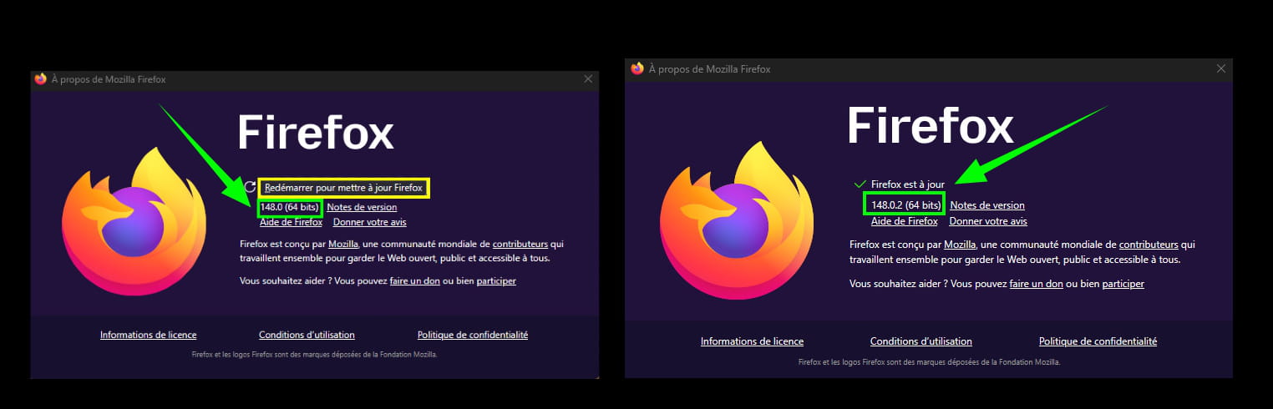Open Notes de version in right window
Viewport: 1273px width, 409px height.
point(987,205)
